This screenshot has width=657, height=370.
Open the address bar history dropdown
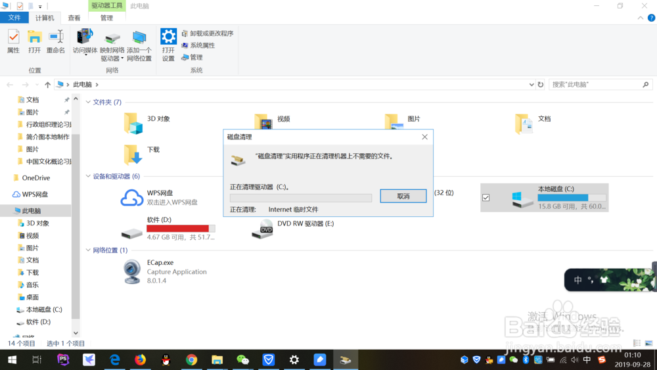(532, 85)
